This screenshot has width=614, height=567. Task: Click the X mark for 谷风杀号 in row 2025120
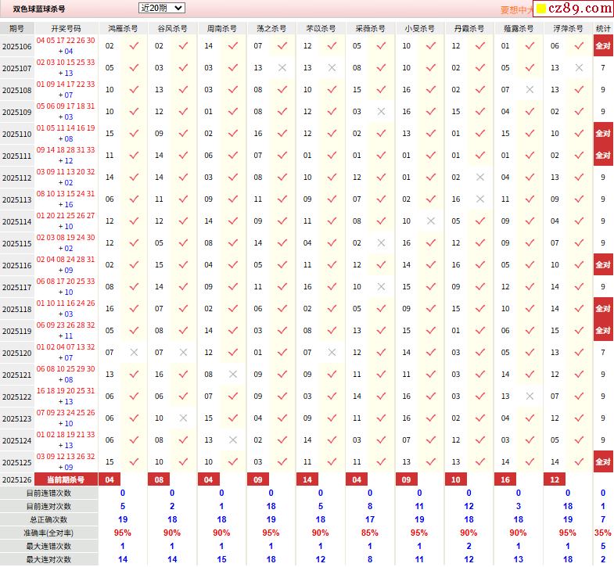(183, 353)
